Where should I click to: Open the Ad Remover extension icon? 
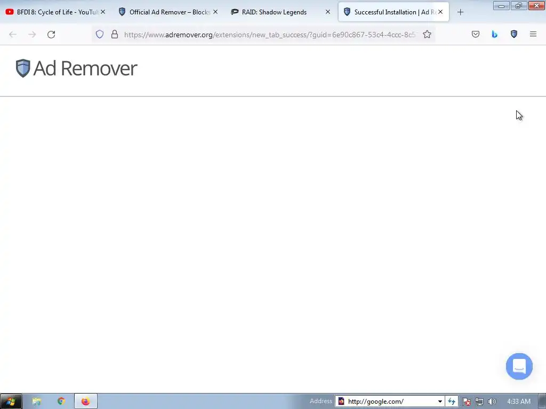click(514, 34)
